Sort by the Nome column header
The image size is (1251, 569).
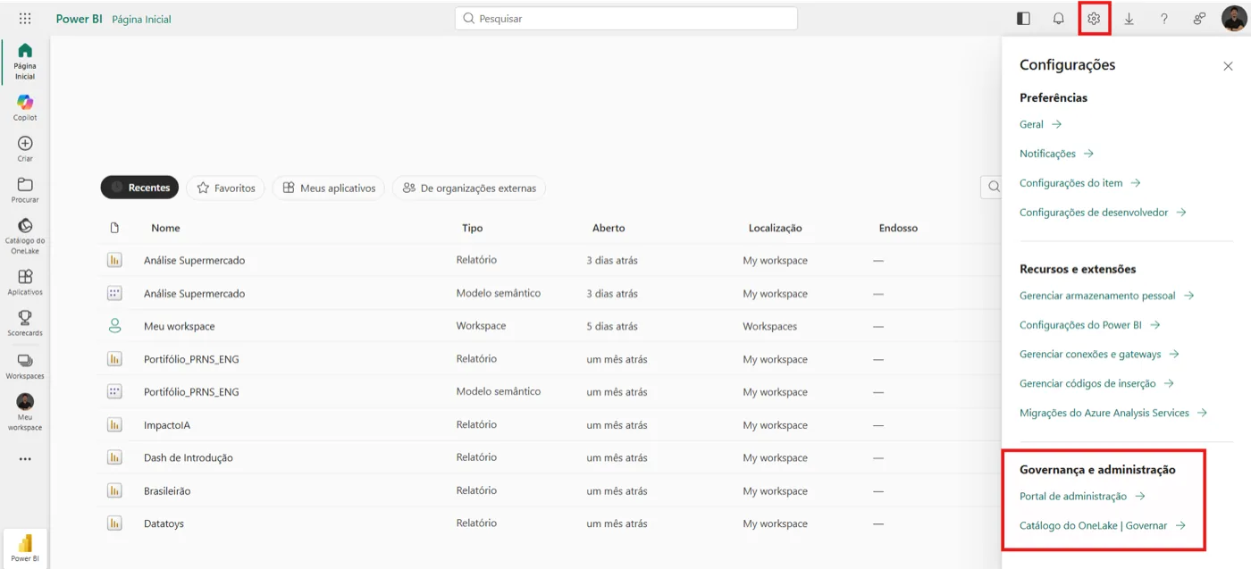(165, 228)
